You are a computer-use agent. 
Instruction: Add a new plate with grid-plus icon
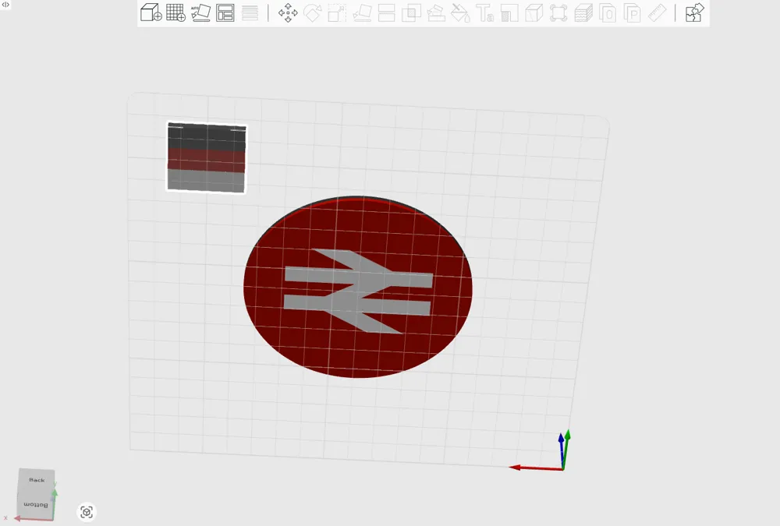pos(175,12)
